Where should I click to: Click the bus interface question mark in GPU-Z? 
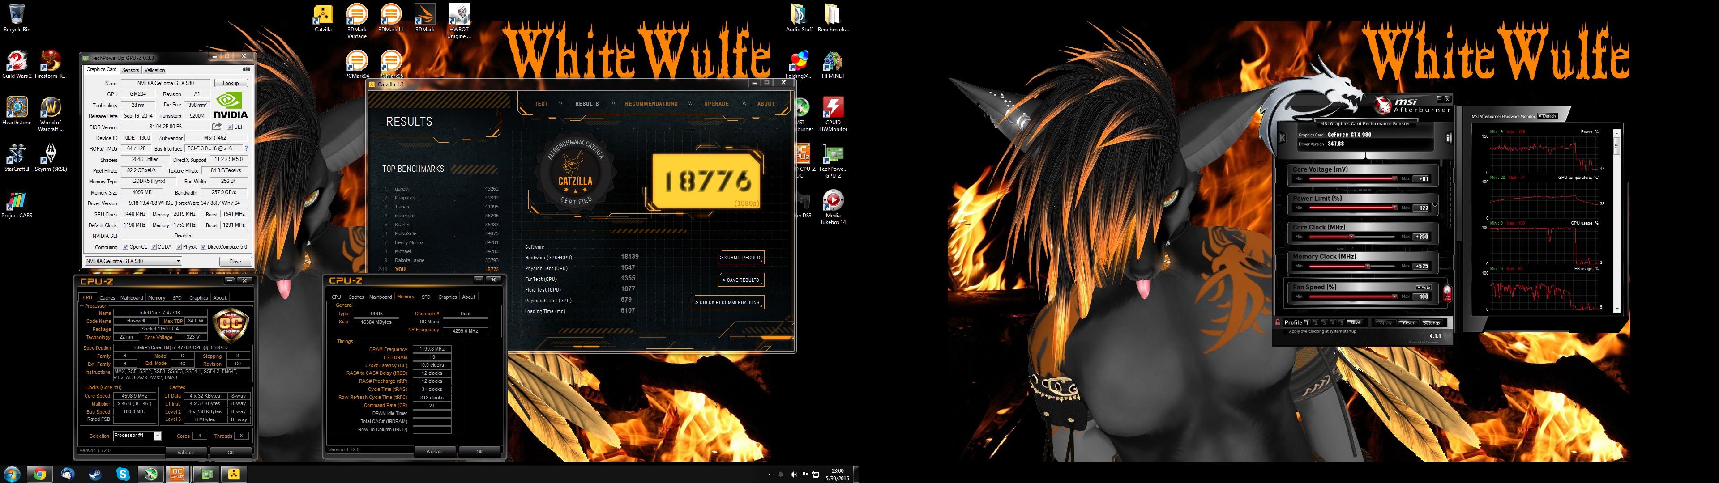(x=246, y=149)
